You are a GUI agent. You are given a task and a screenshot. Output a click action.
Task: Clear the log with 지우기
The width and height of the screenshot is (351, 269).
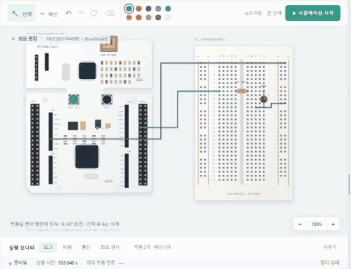click(330, 247)
